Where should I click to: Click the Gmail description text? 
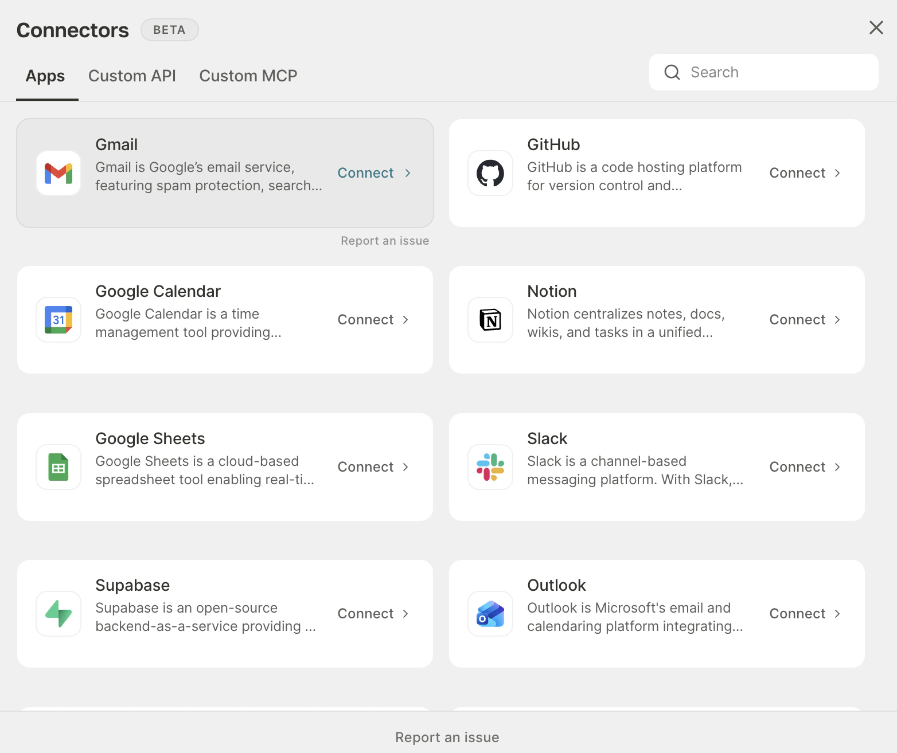[x=209, y=177]
